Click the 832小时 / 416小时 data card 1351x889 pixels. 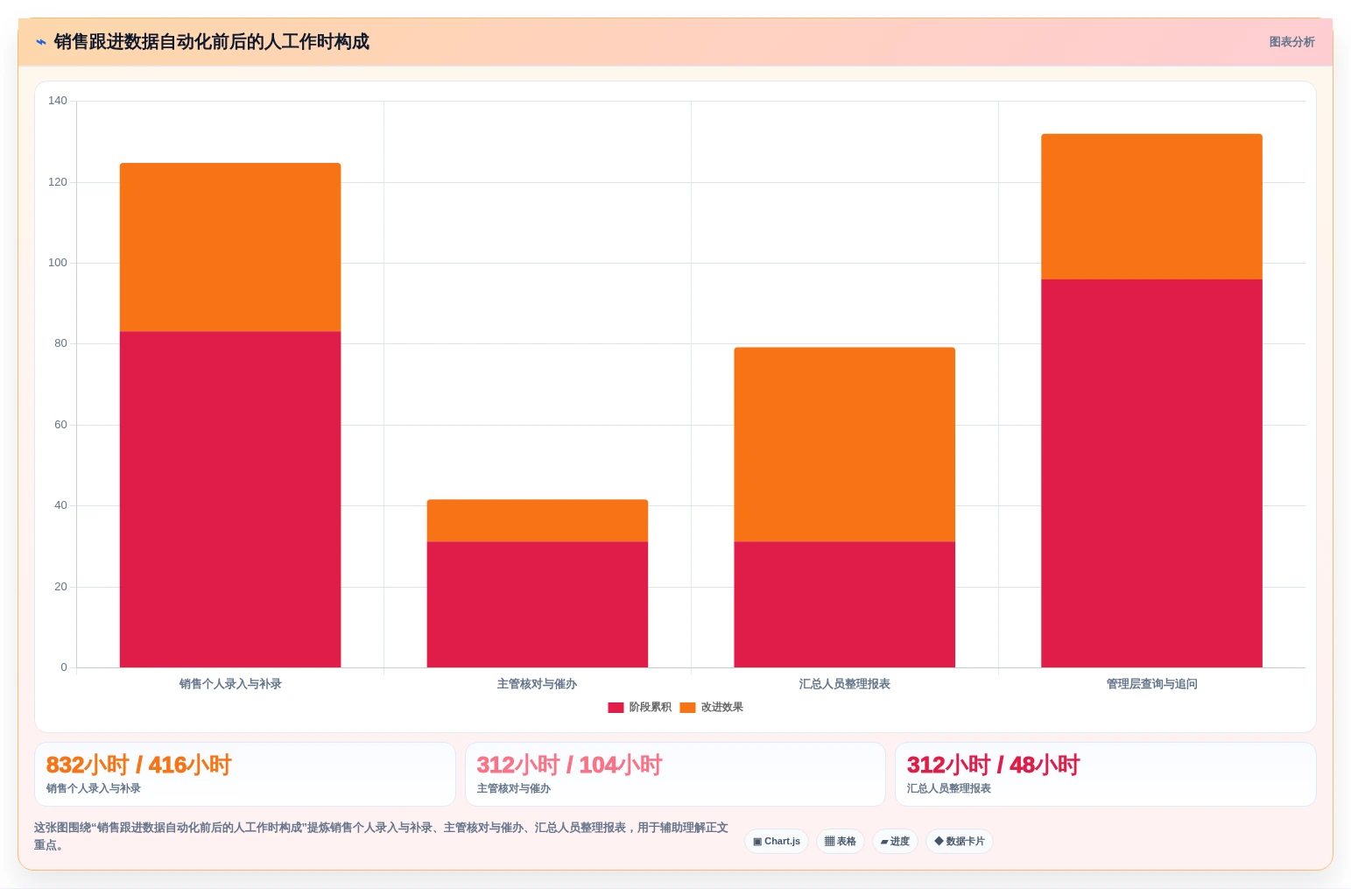pyautogui.click(x=245, y=774)
